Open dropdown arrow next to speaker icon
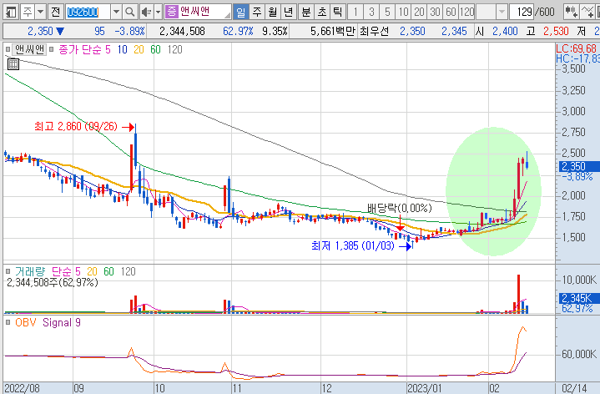Screen dimensions: 600x394 point(158,13)
